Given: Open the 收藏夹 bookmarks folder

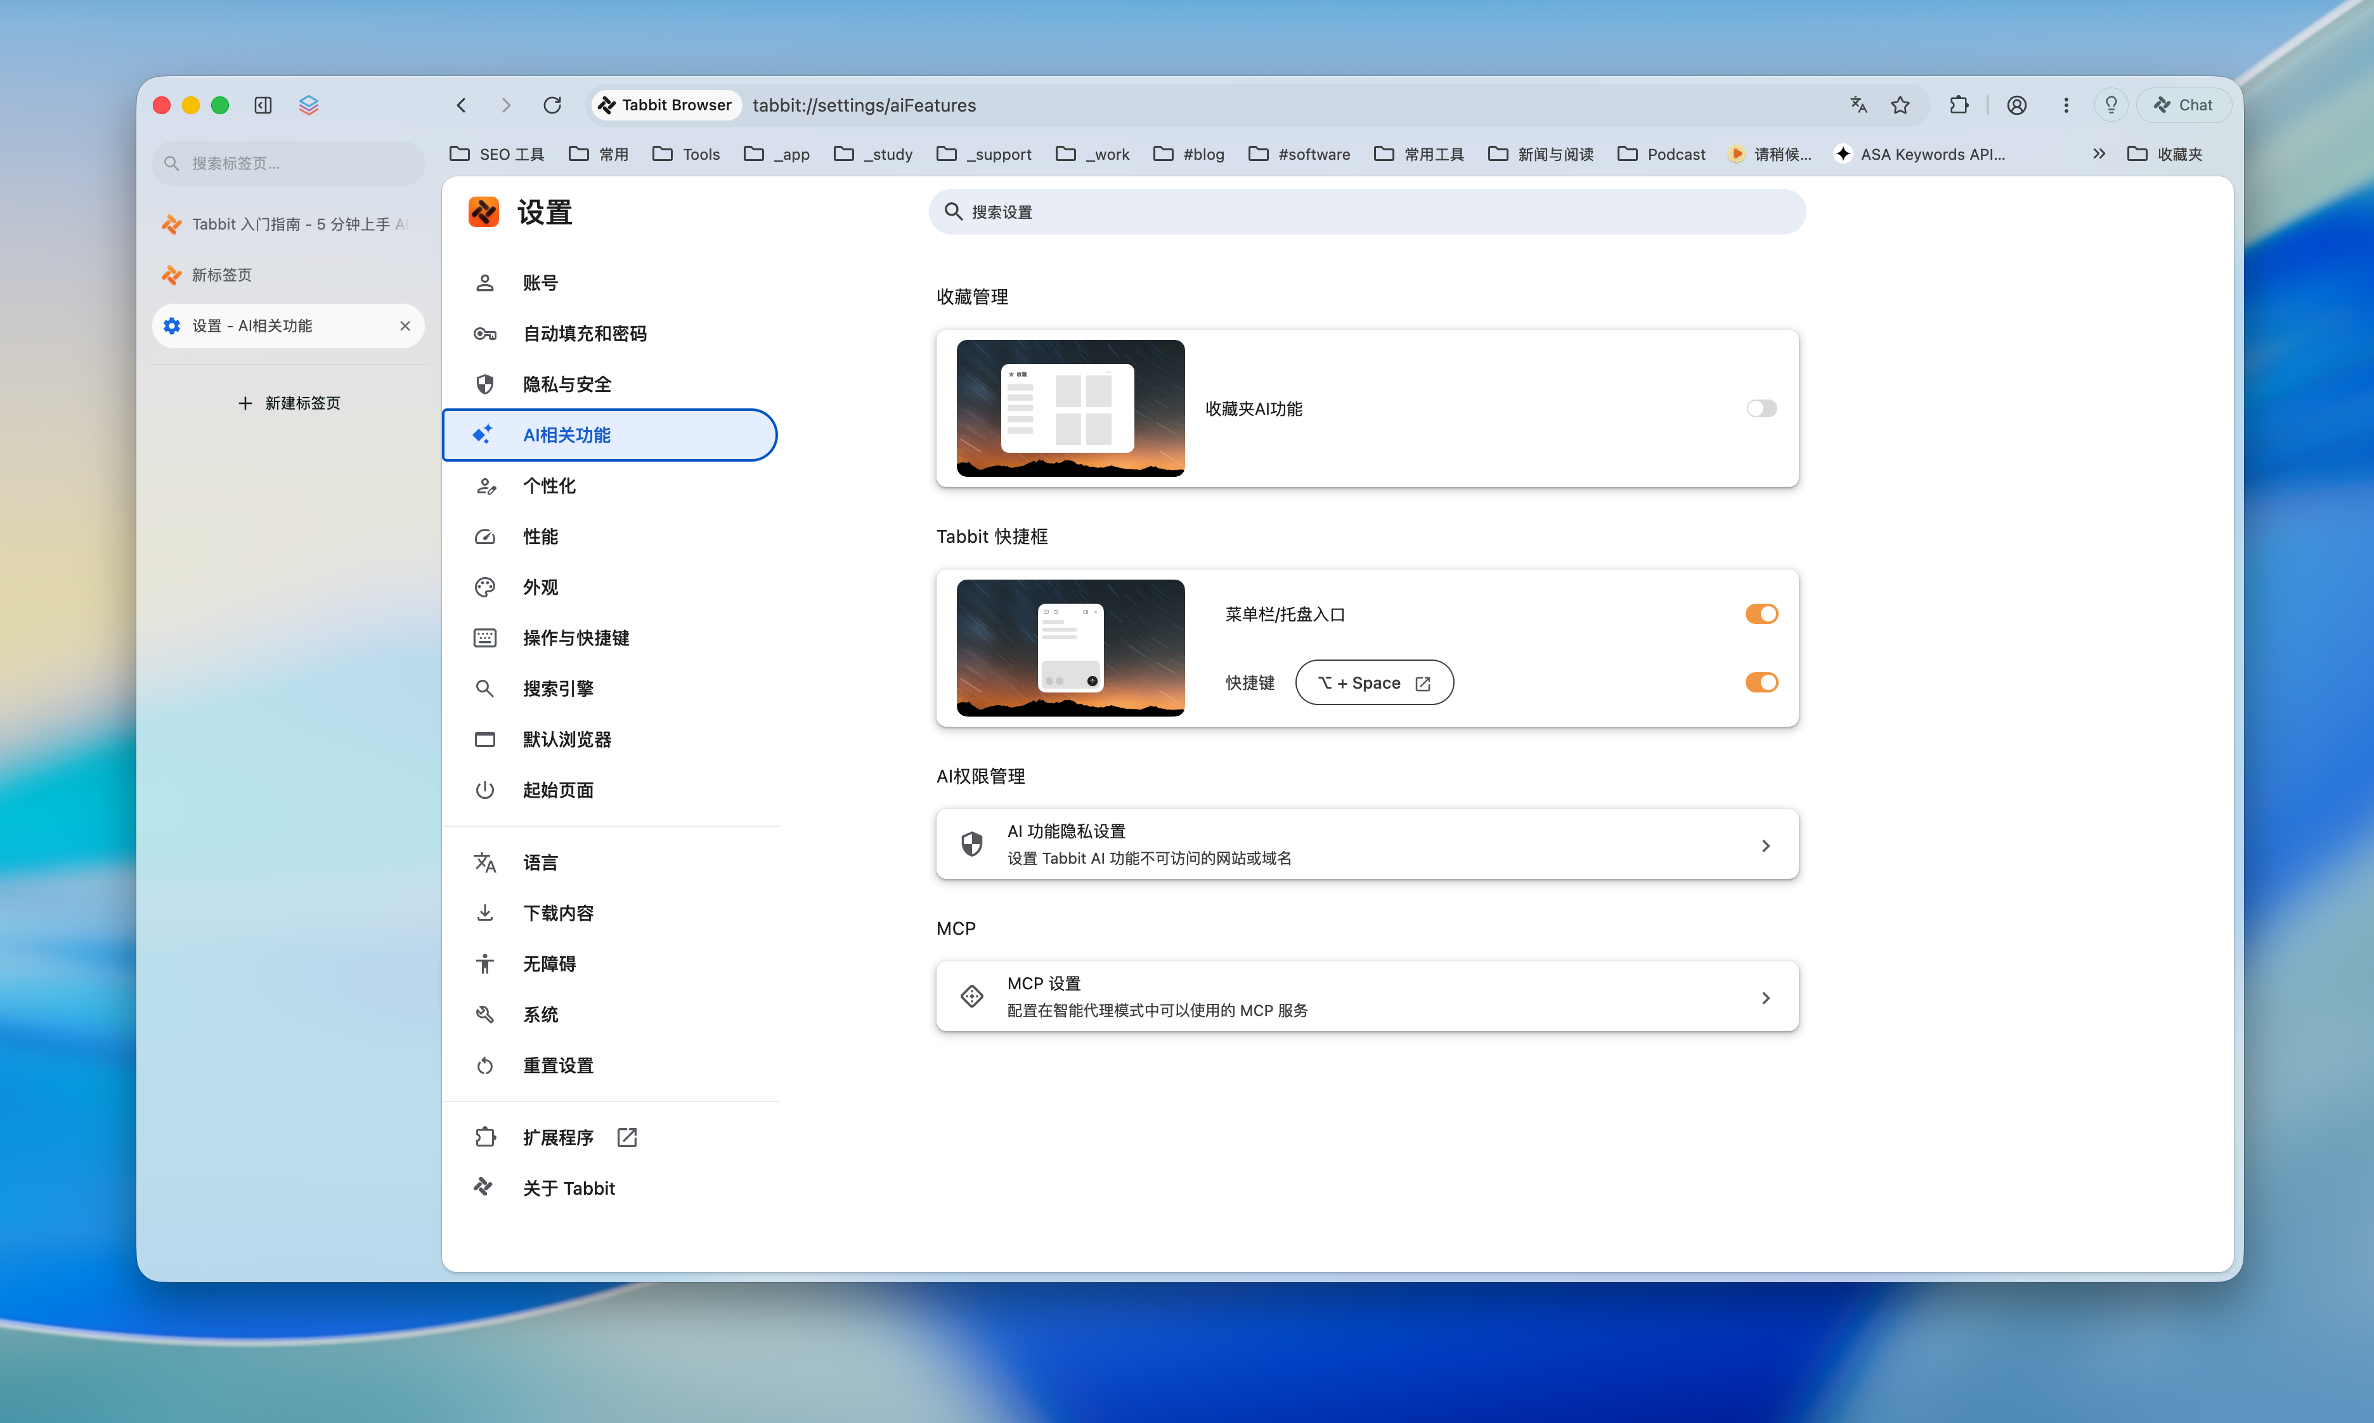Looking at the screenshot, I should click(2165, 153).
